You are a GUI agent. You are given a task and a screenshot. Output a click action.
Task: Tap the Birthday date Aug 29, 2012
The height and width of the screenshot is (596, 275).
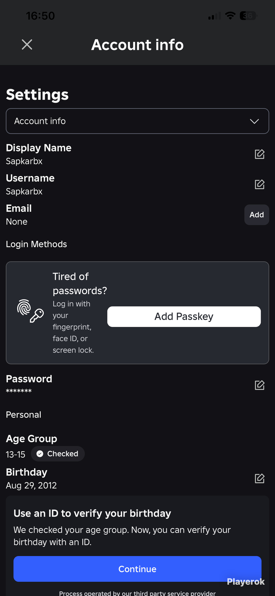(31, 485)
